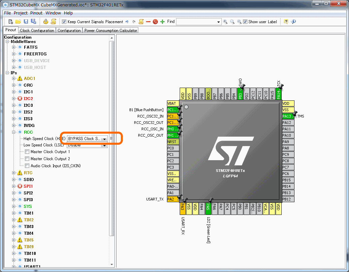Screen dimensions: 349x272
Task: Click the undo arrow in toolbar
Action: (127, 22)
